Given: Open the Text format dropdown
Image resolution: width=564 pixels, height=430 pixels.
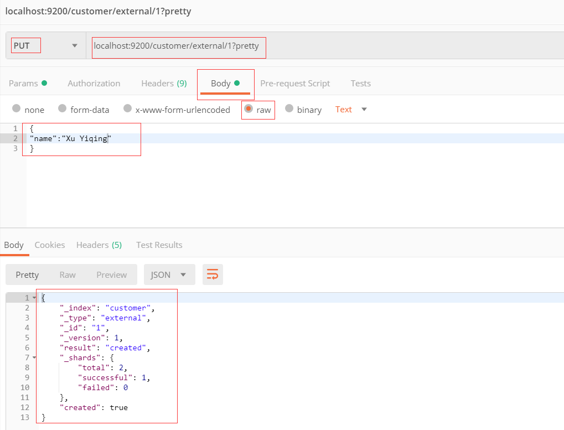Looking at the screenshot, I should tap(351, 109).
